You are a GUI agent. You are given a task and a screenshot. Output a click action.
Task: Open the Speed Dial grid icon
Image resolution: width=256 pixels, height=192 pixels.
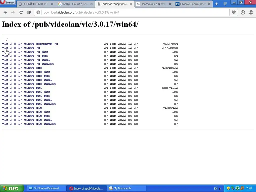[x=29, y=12]
